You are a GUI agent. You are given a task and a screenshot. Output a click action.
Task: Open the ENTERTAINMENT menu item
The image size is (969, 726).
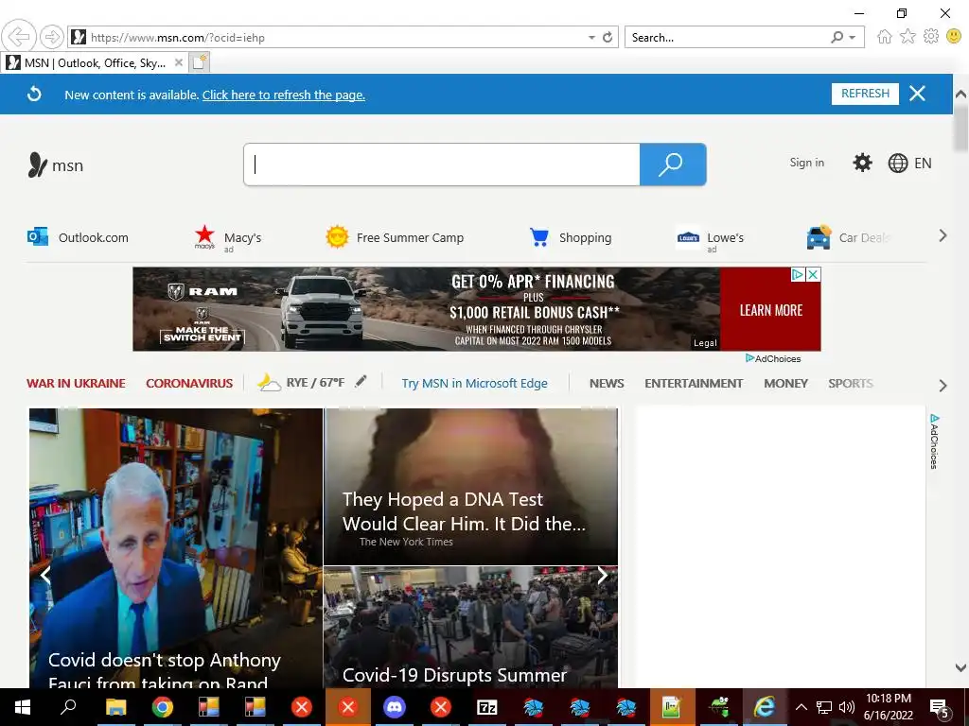694,384
